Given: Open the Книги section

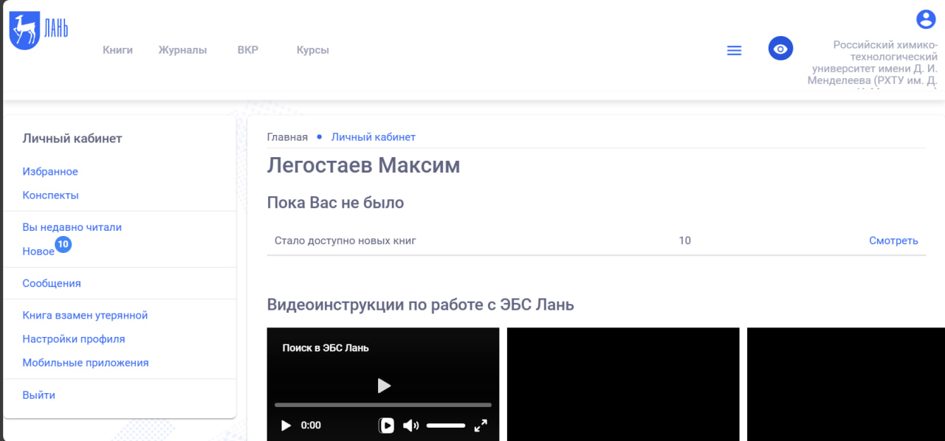Looking at the screenshot, I should [x=117, y=49].
